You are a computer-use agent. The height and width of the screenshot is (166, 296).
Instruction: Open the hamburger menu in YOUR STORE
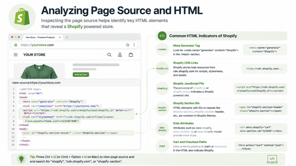click(x=16, y=55)
